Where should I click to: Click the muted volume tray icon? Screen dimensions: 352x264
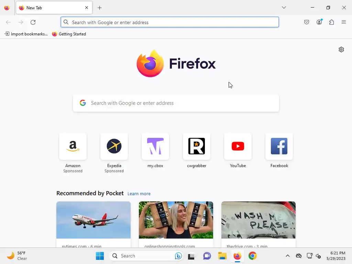(x=318, y=256)
